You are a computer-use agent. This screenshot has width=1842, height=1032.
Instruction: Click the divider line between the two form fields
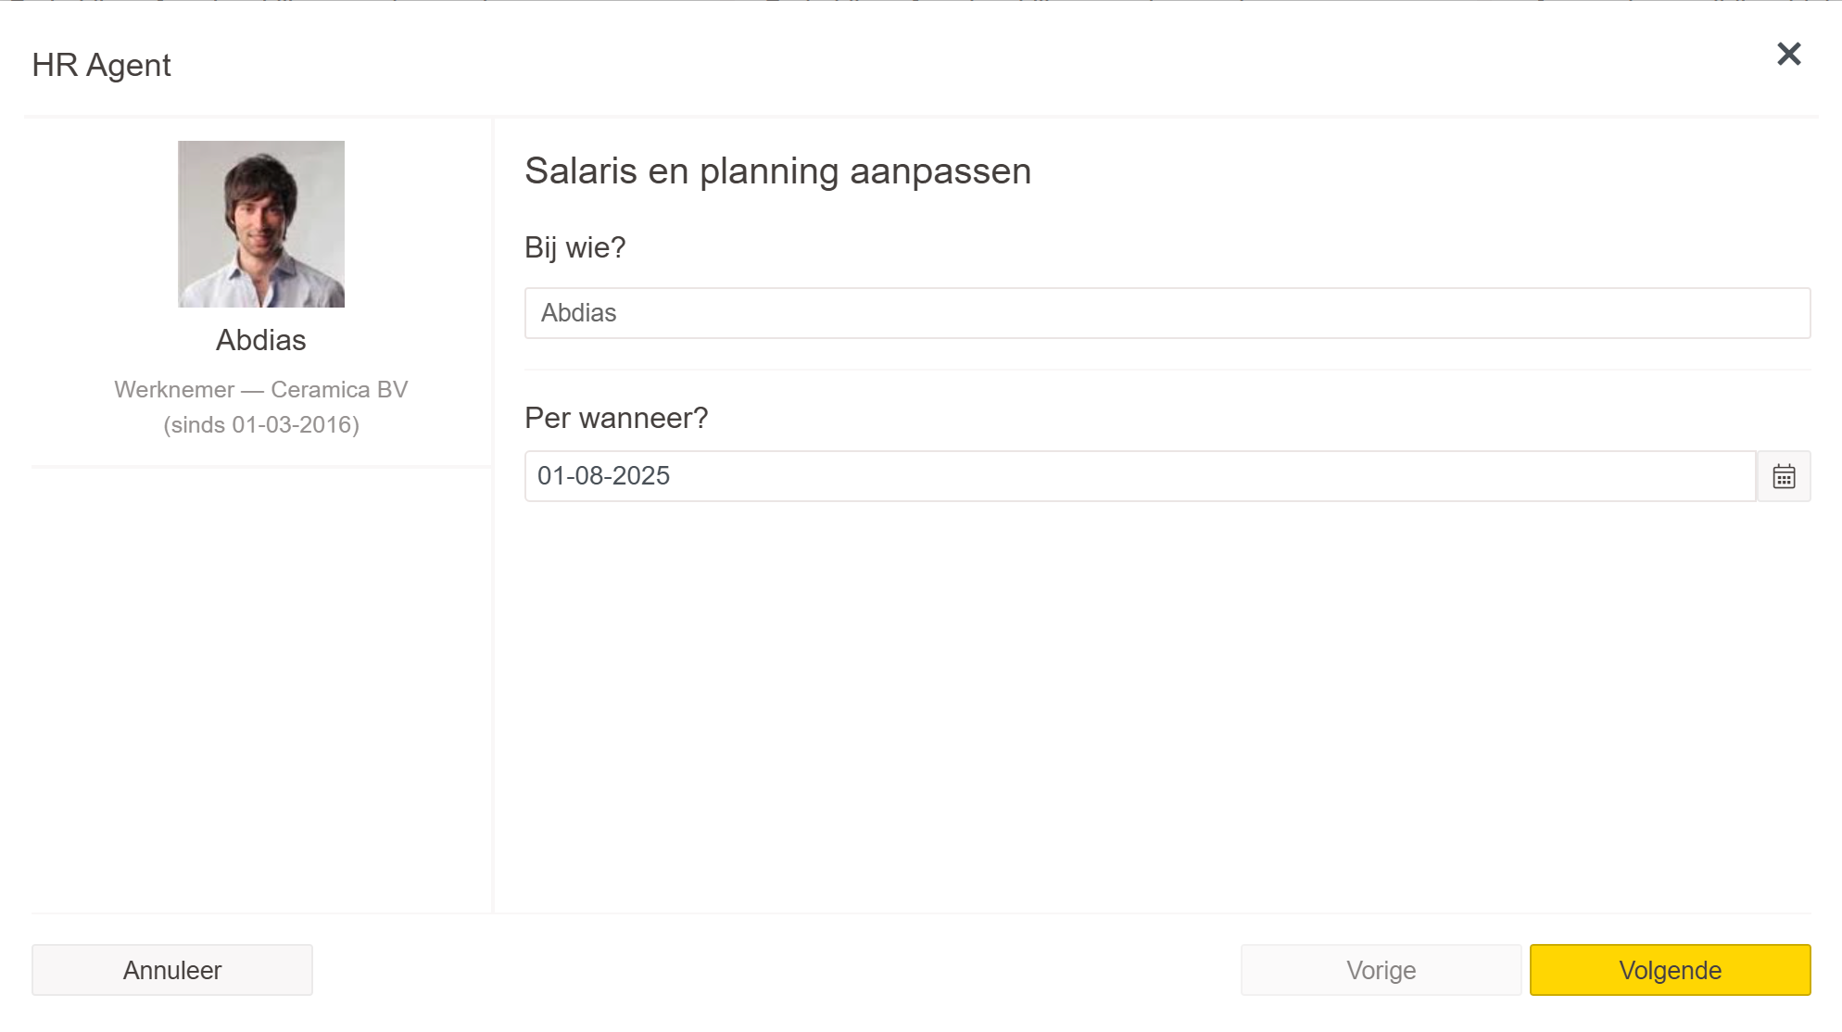(1167, 370)
